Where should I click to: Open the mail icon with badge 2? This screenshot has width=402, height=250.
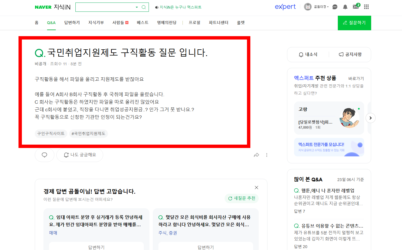[x=356, y=6]
